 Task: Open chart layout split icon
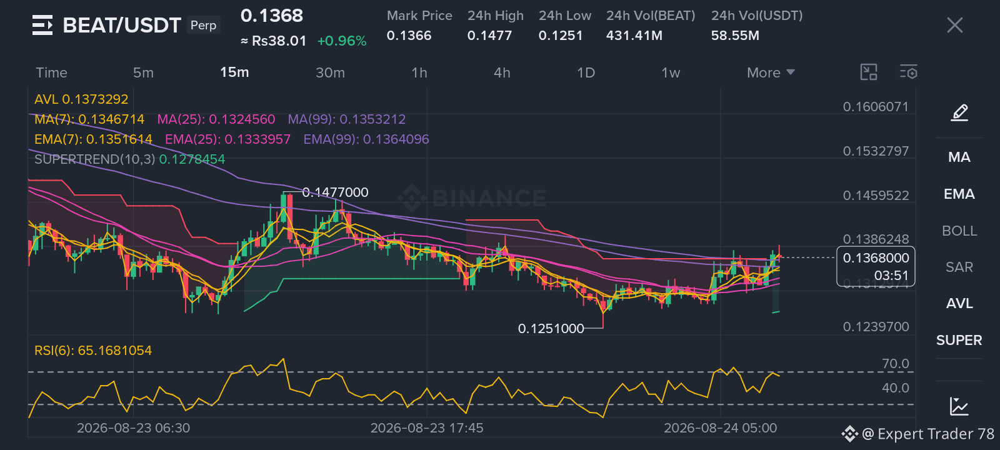[869, 72]
